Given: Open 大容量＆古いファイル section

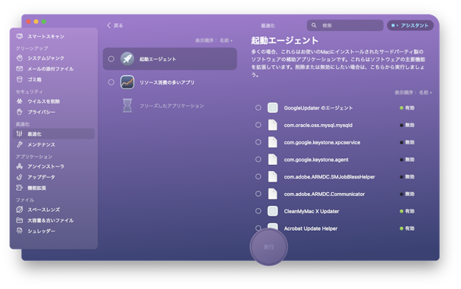Looking at the screenshot, I should pos(51,220).
